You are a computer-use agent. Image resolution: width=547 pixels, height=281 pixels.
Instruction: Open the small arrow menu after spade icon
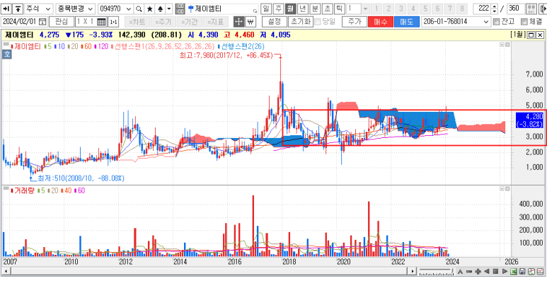click(169, 8)
